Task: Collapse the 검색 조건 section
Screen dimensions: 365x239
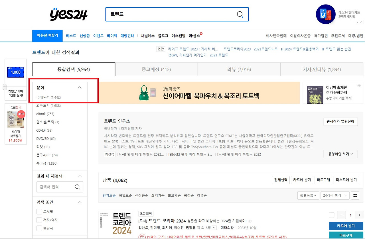Action: [80, 202]
